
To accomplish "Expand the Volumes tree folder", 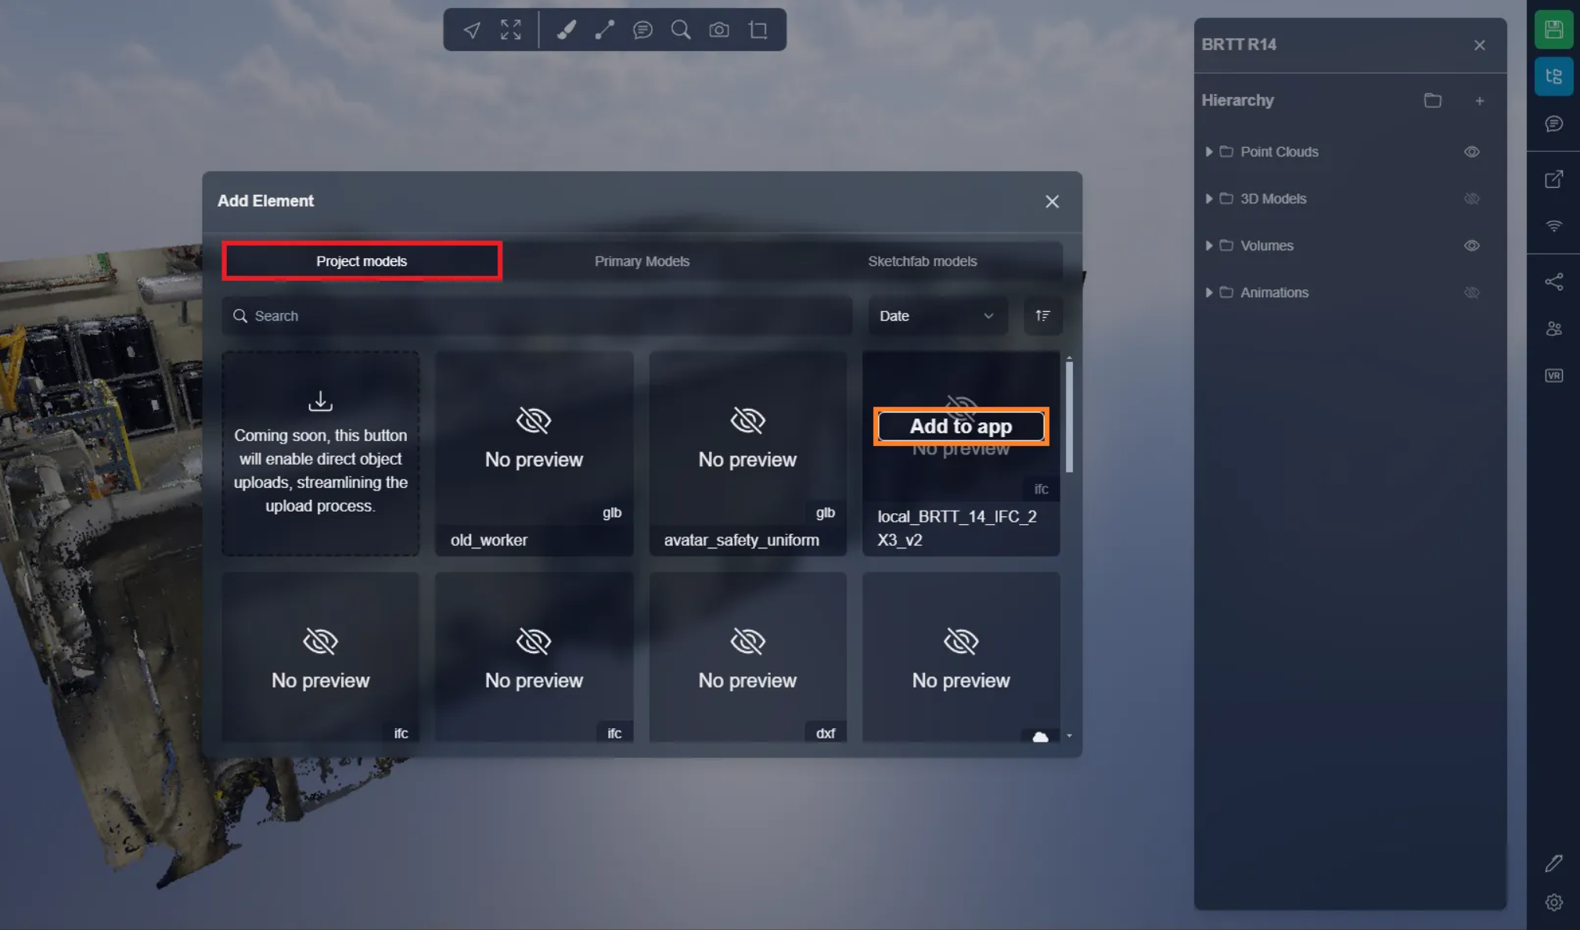I will tap(1209, 246).
